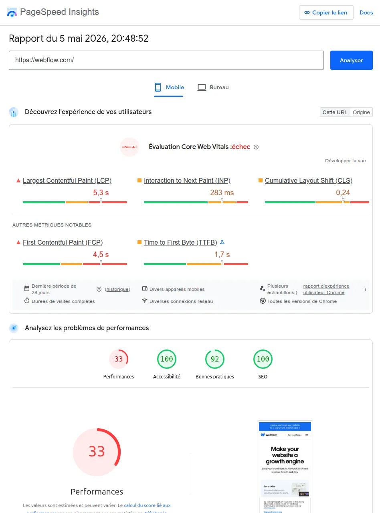Open the PageSpeed Insights logo icon
380x513 pixels.
[x=12, y=12]
